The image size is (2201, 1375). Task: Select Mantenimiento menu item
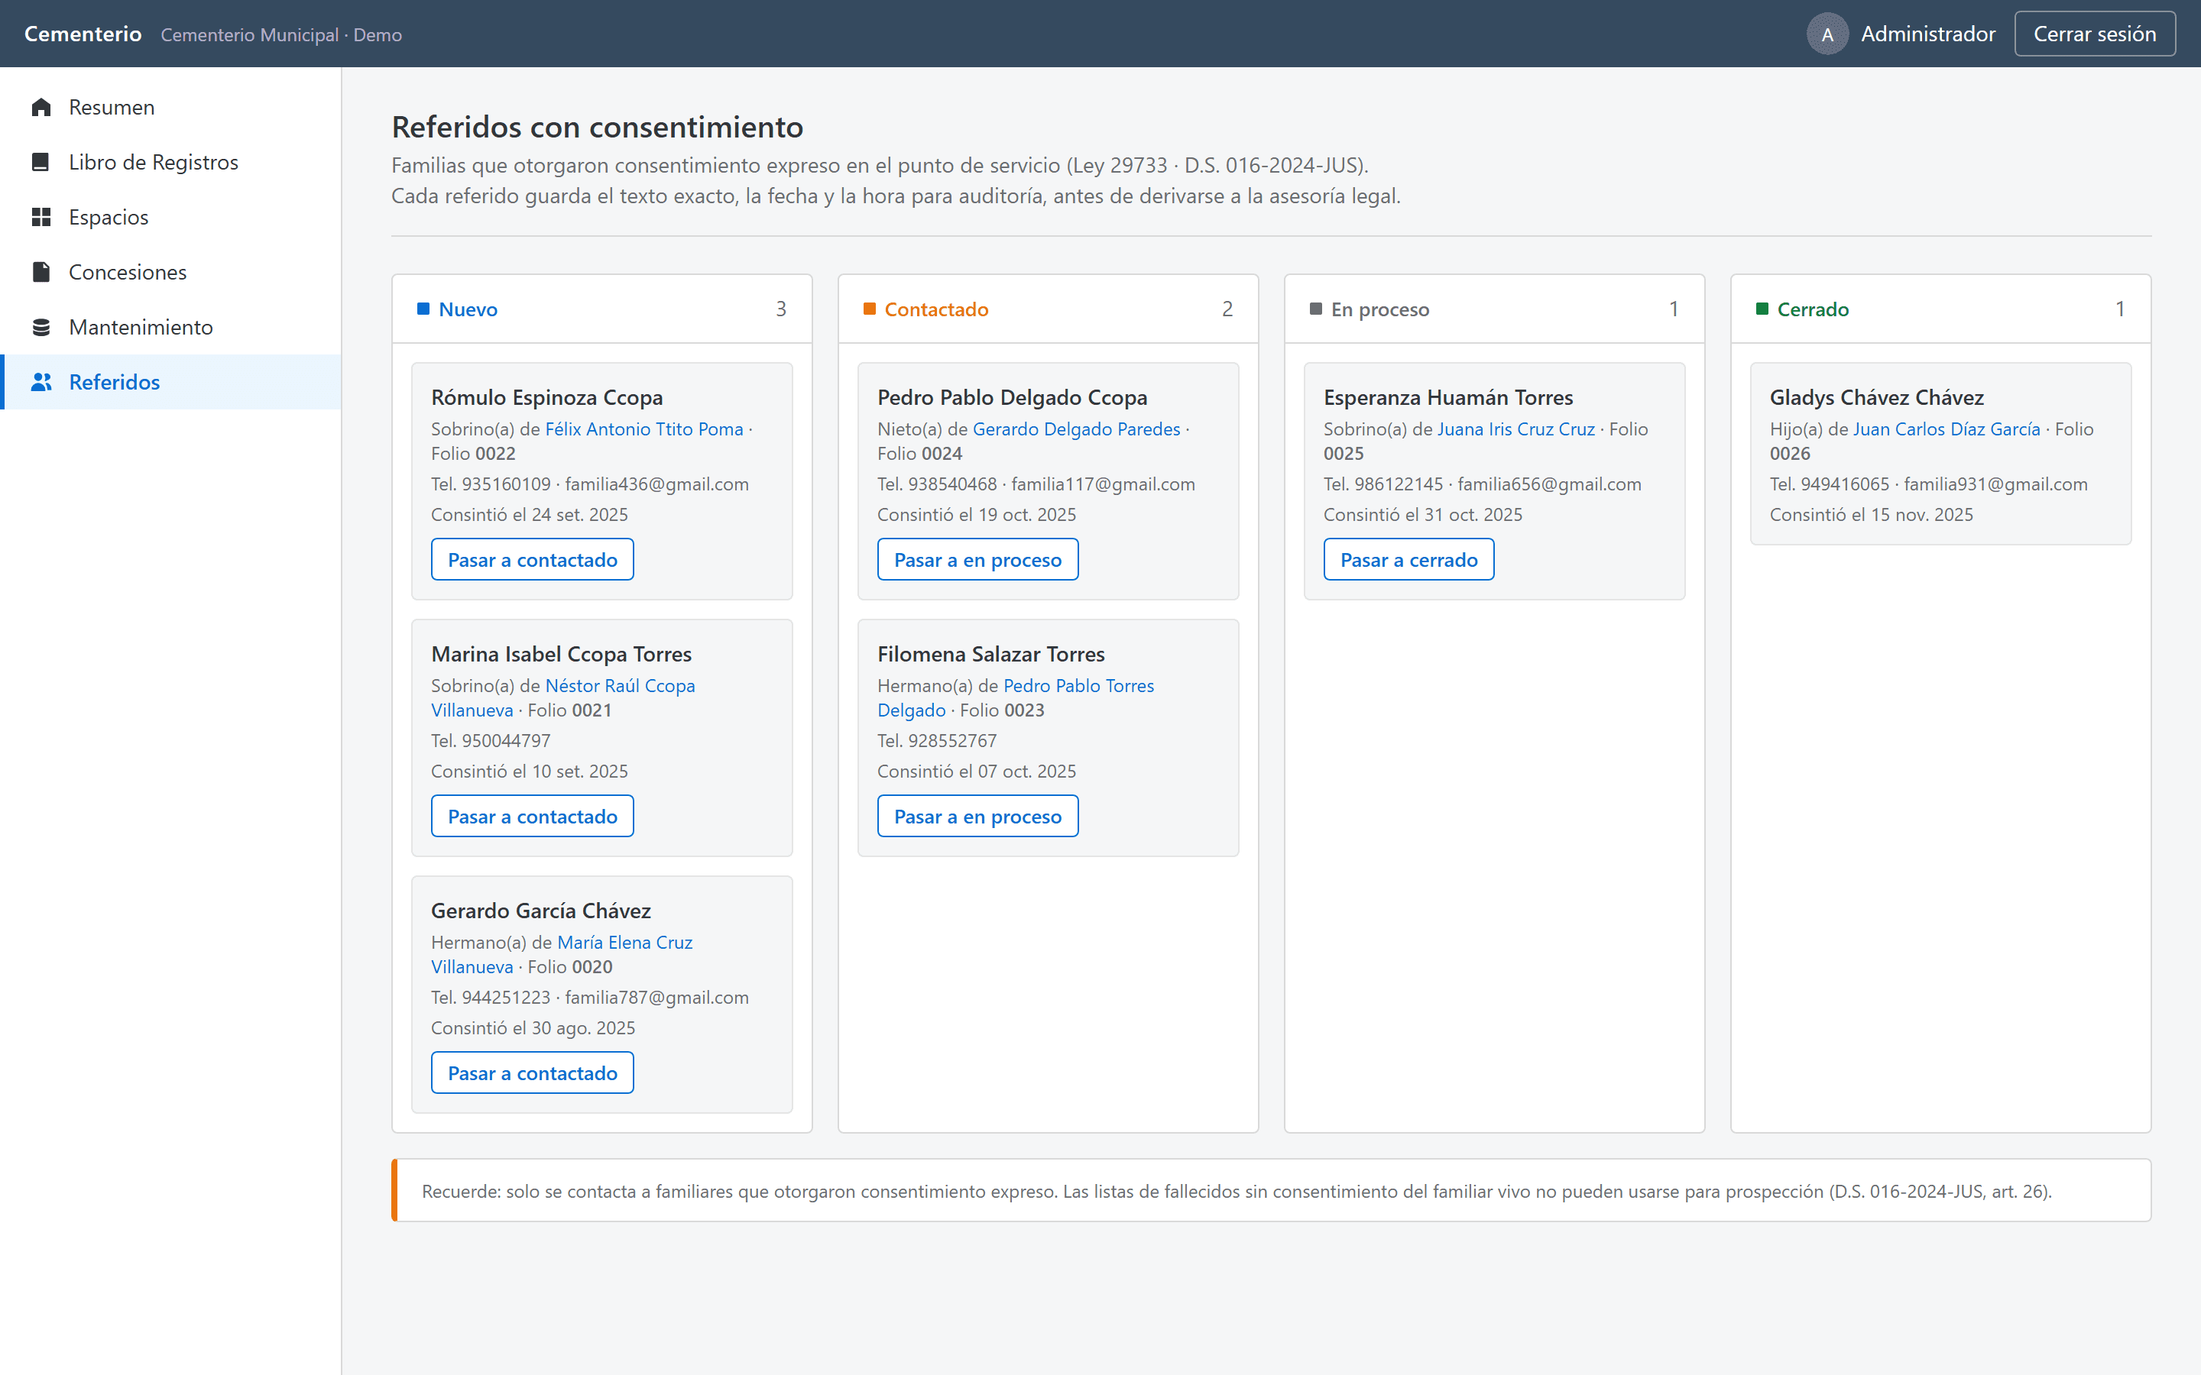point(171,328)
